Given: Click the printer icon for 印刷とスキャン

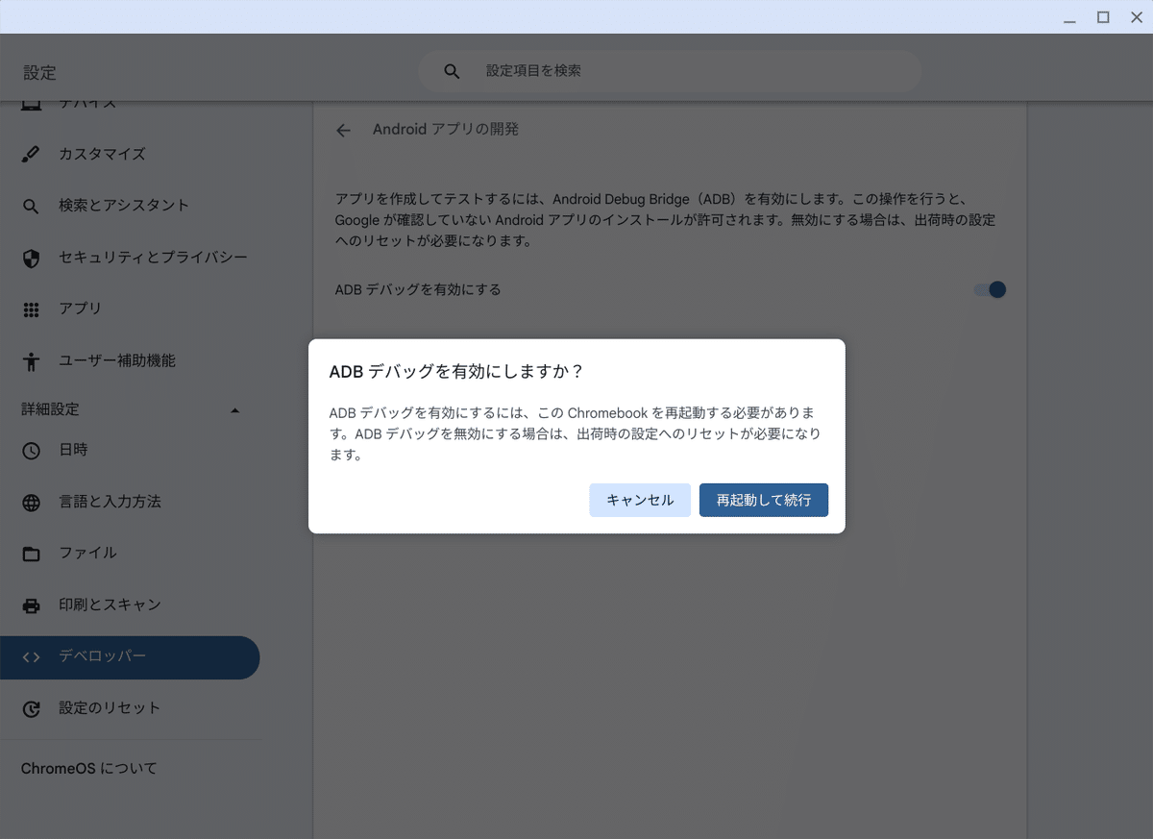Looking at the screenshot, I should (31, 605).
